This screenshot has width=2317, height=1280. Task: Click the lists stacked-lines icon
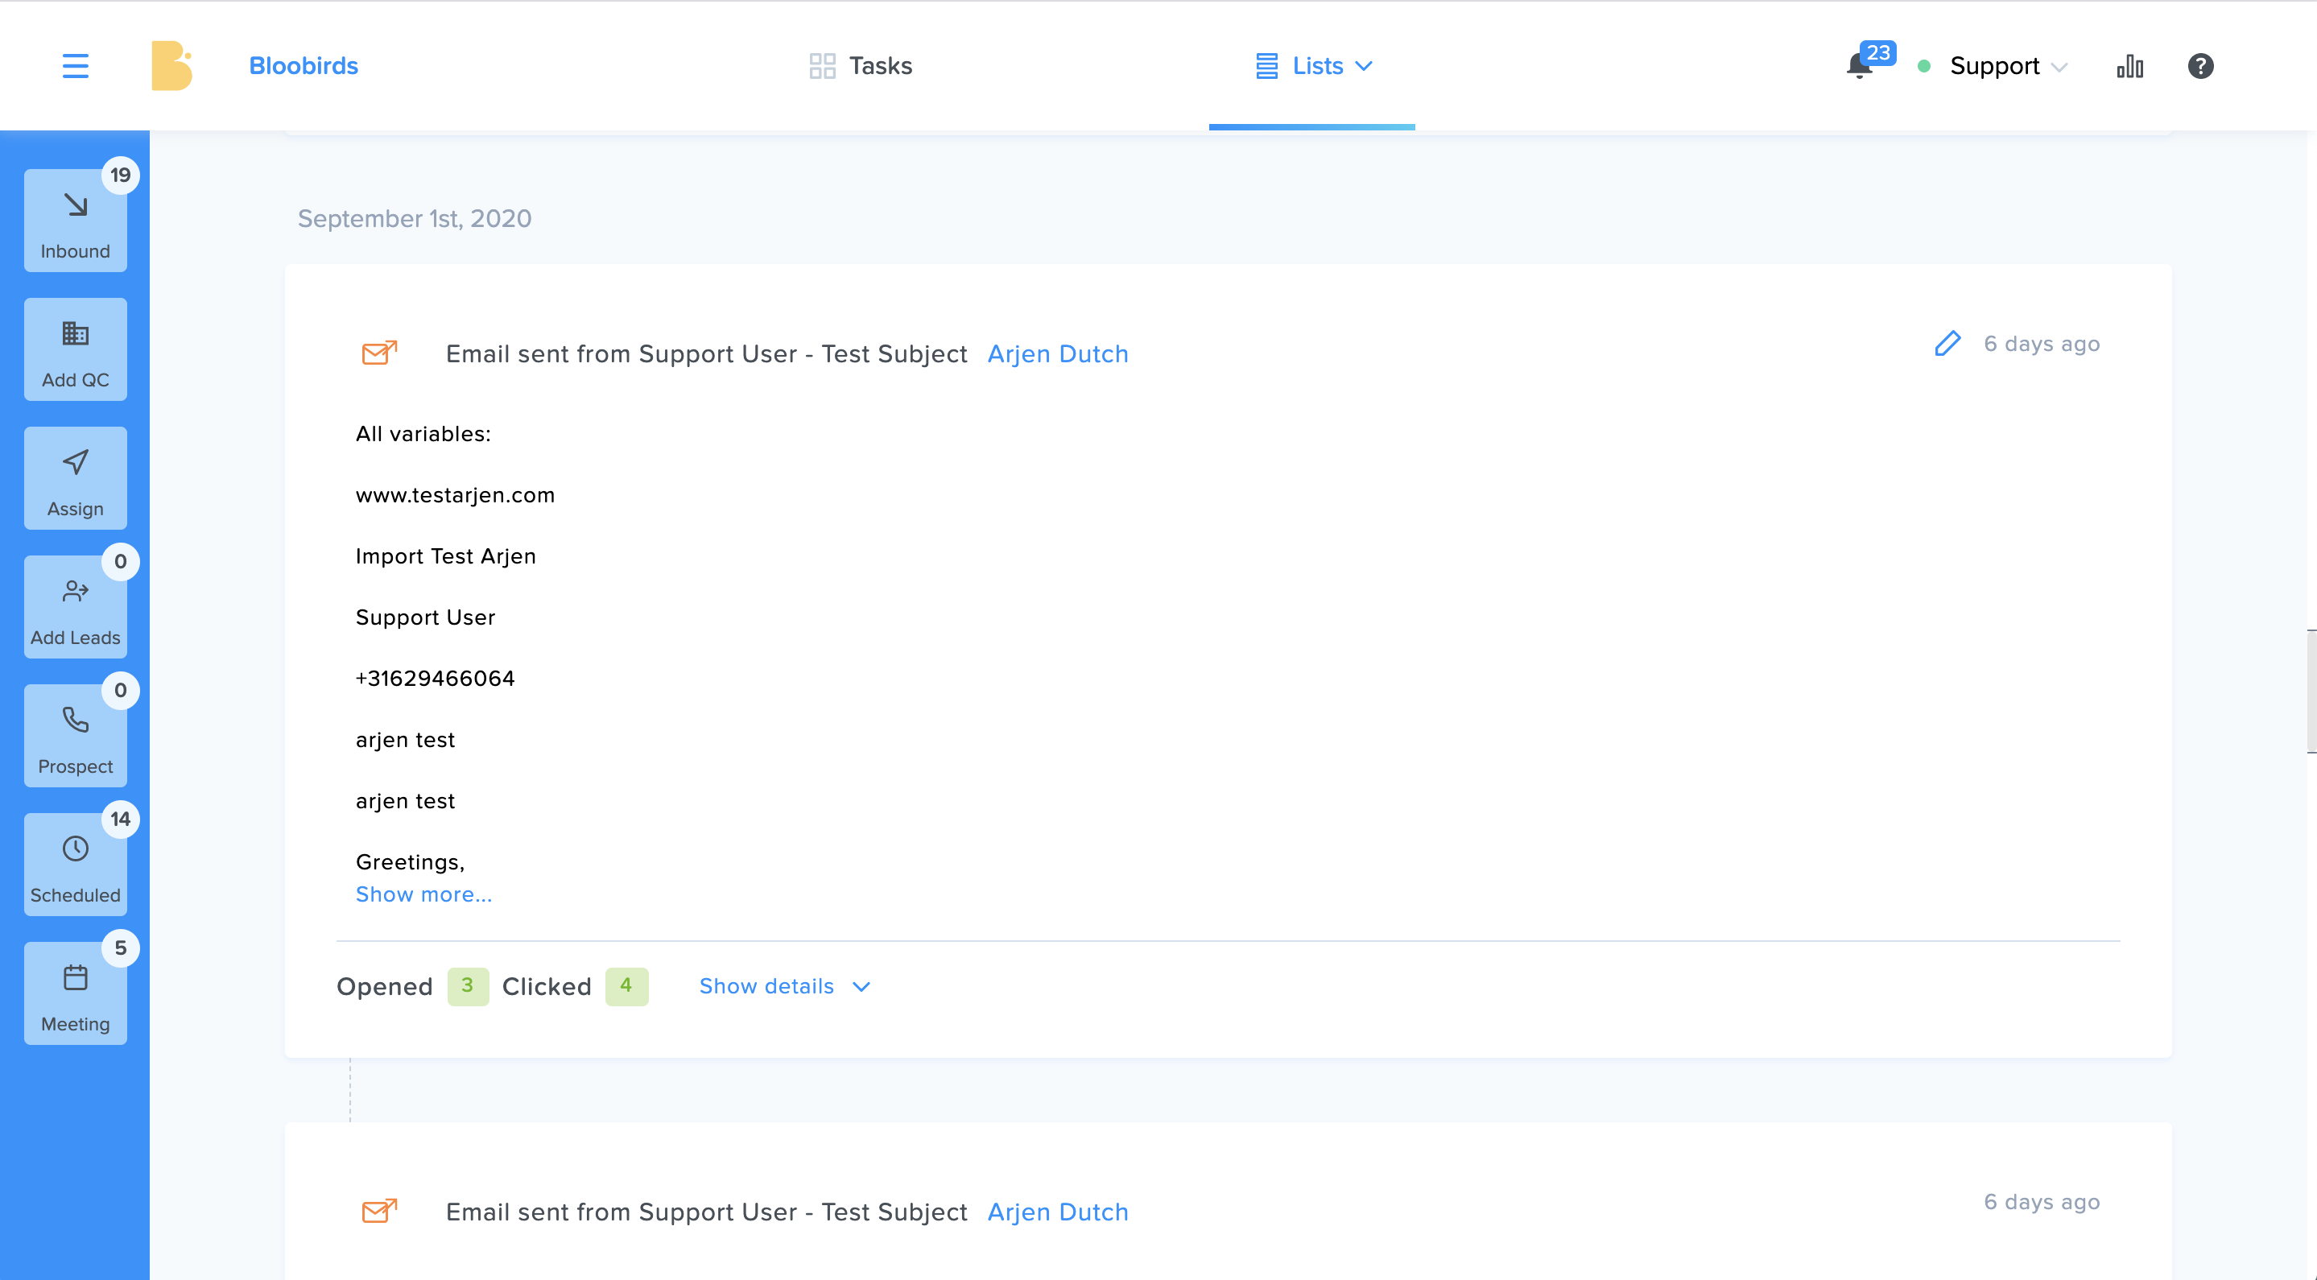[1266, 66]
